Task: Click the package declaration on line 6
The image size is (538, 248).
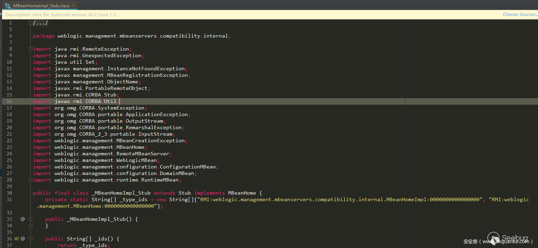Action: point(132,36)
